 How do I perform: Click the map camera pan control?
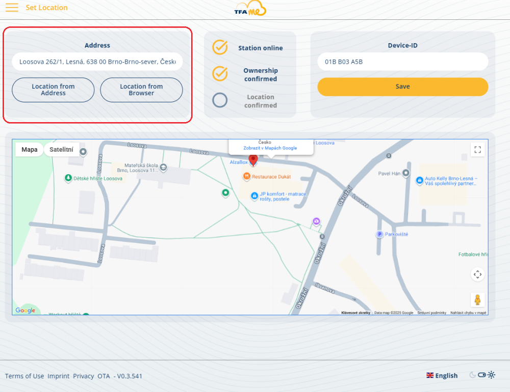[477, 274]
